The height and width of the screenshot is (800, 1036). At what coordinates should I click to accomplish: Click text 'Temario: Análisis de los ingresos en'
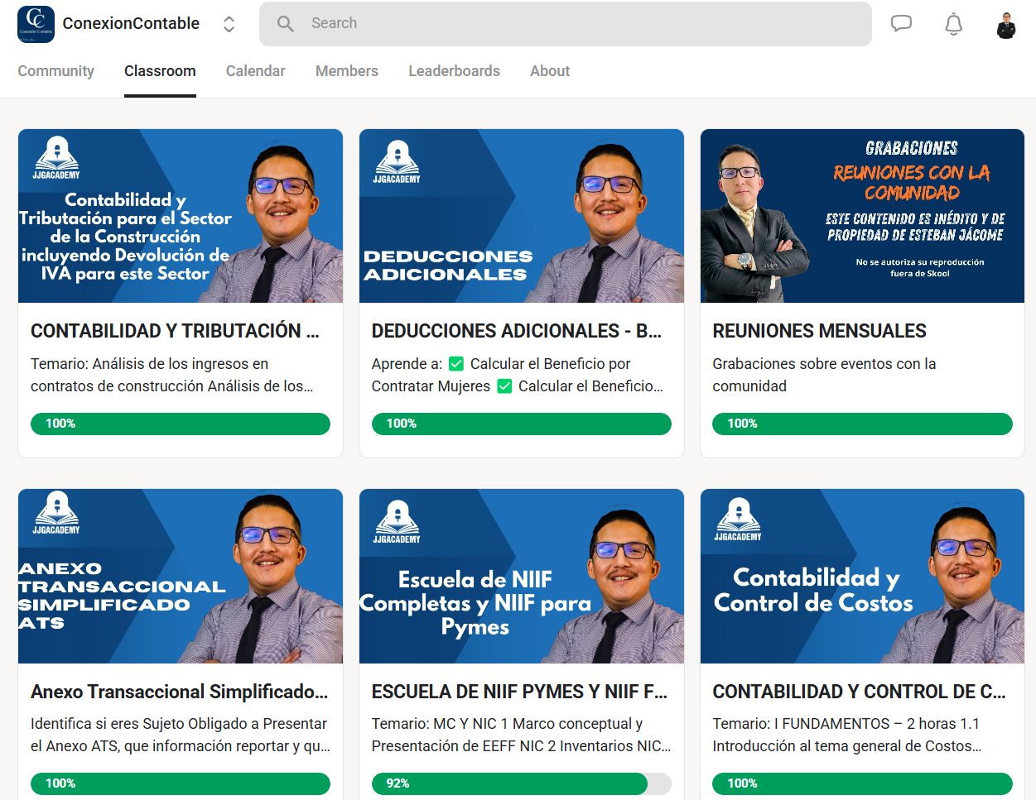click(x=150, y=364)
